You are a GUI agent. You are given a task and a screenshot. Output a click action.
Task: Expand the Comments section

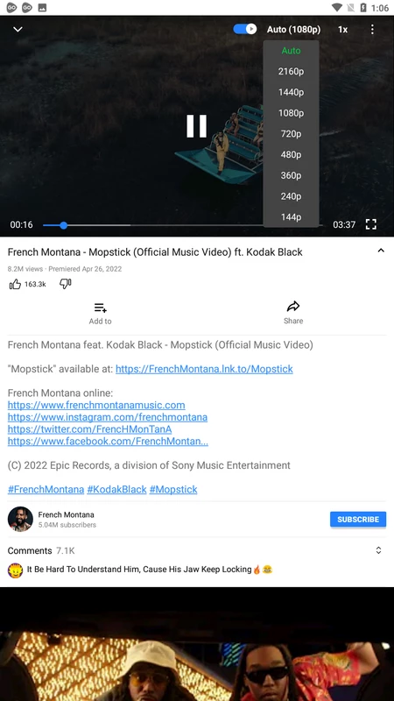[x=378, y=550]
